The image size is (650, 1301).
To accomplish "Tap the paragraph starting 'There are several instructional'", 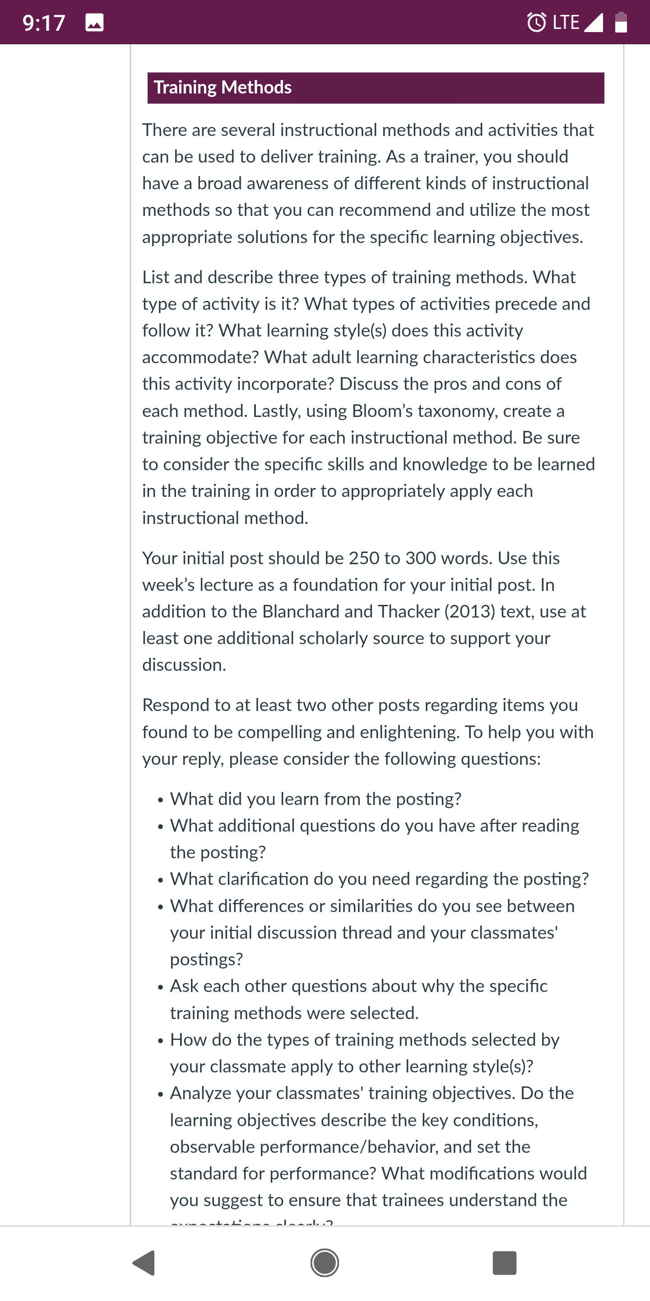I will [368, 183].
